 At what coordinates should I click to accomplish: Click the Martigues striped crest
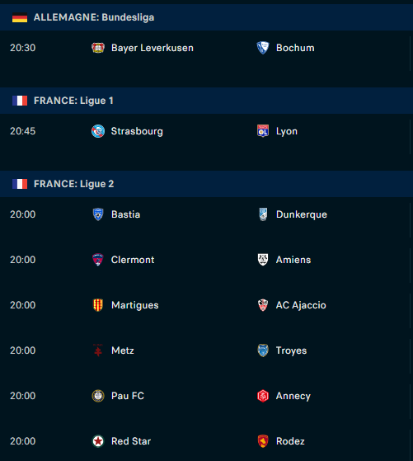click(x=98, y=305)
